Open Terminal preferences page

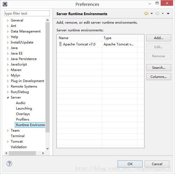(x=18, y=136)
